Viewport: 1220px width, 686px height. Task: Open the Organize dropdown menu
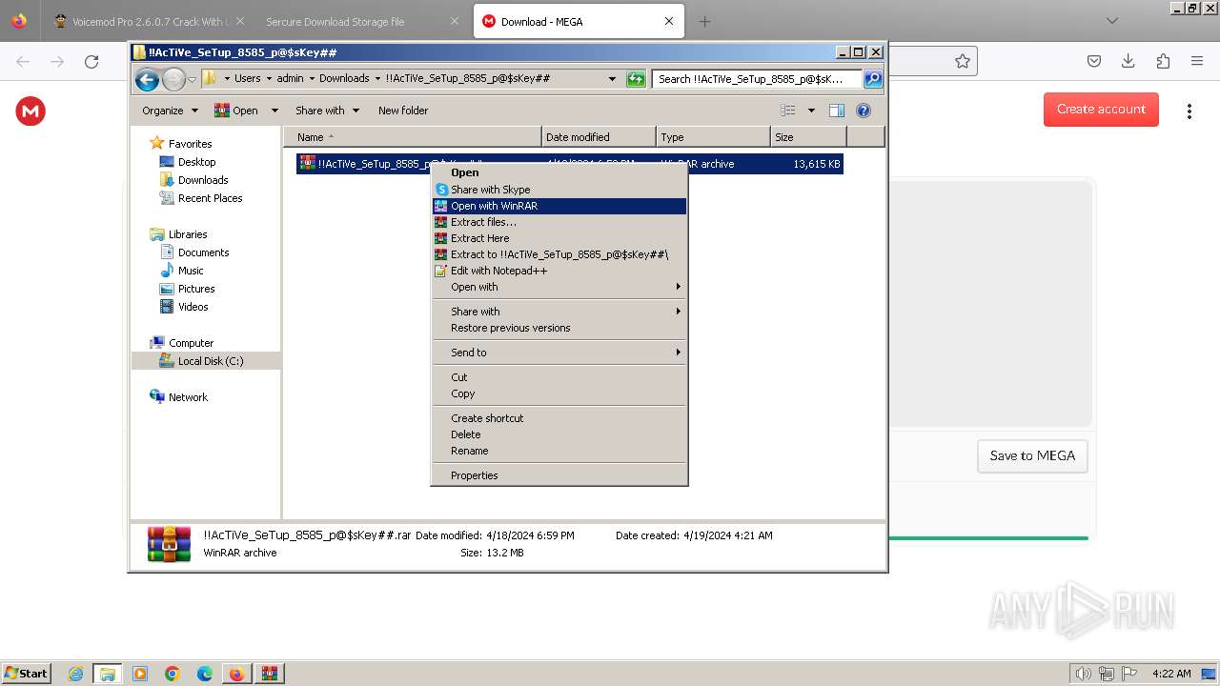170,111
